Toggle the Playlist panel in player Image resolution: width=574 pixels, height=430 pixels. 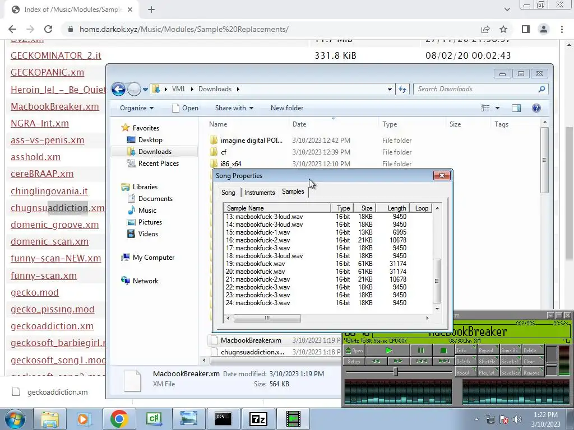tap(488, 372)
